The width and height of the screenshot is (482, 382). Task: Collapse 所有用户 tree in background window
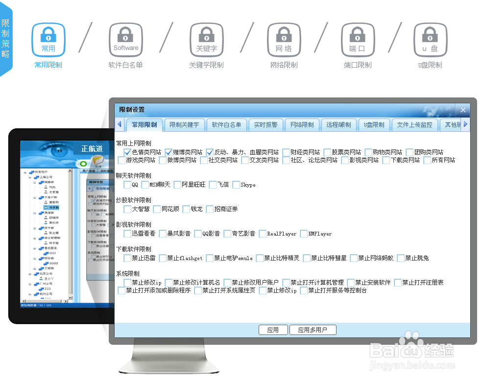point(25,172)
